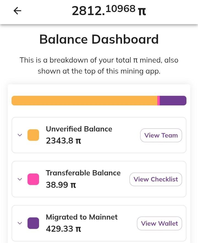Select the Transferable Balance label text

pos(83,173)
